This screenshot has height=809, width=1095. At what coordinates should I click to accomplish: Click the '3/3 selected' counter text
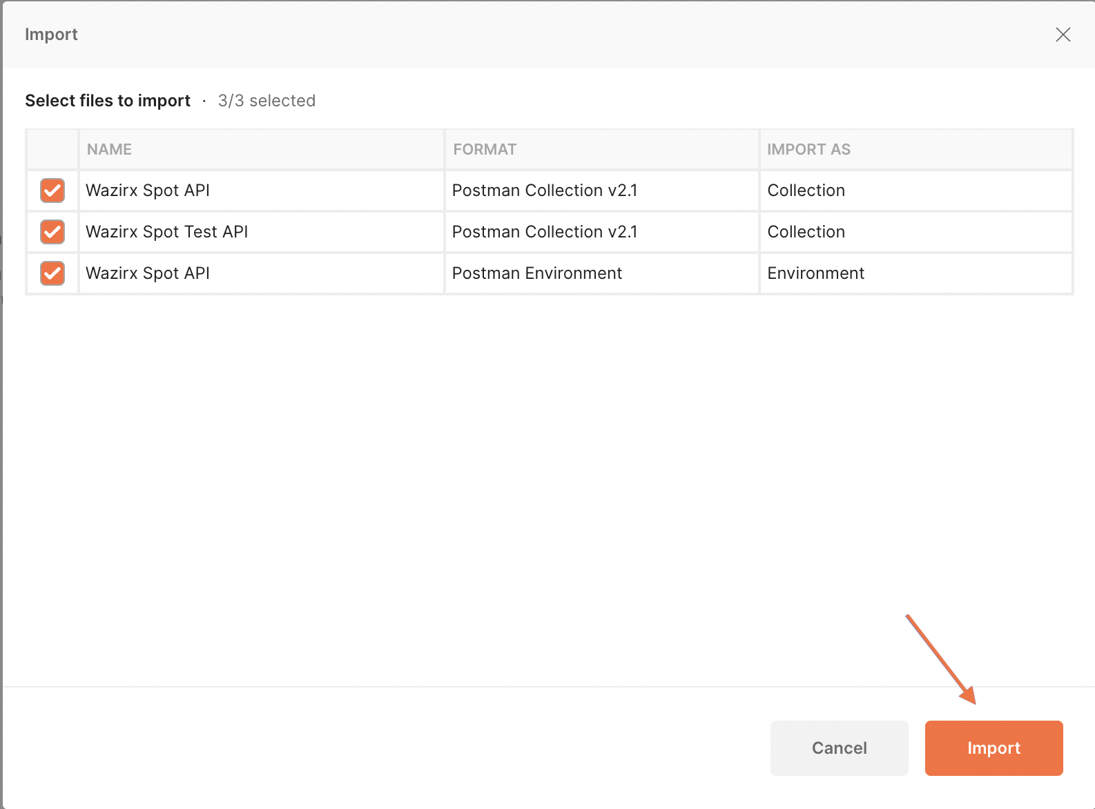click(267, 101)
